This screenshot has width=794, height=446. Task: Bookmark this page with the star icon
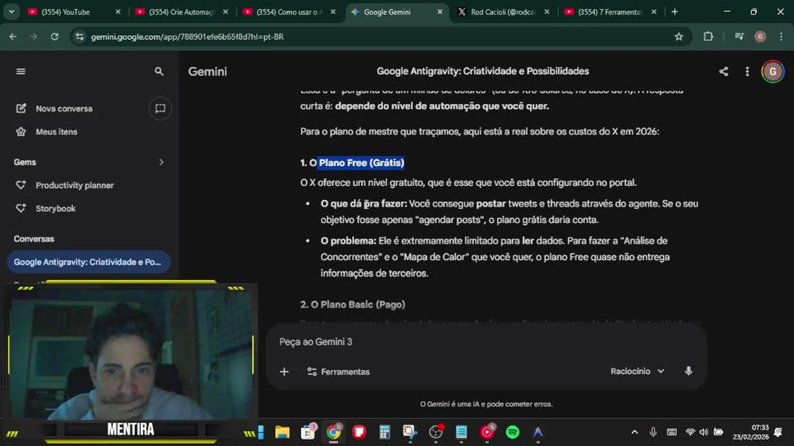679,37
